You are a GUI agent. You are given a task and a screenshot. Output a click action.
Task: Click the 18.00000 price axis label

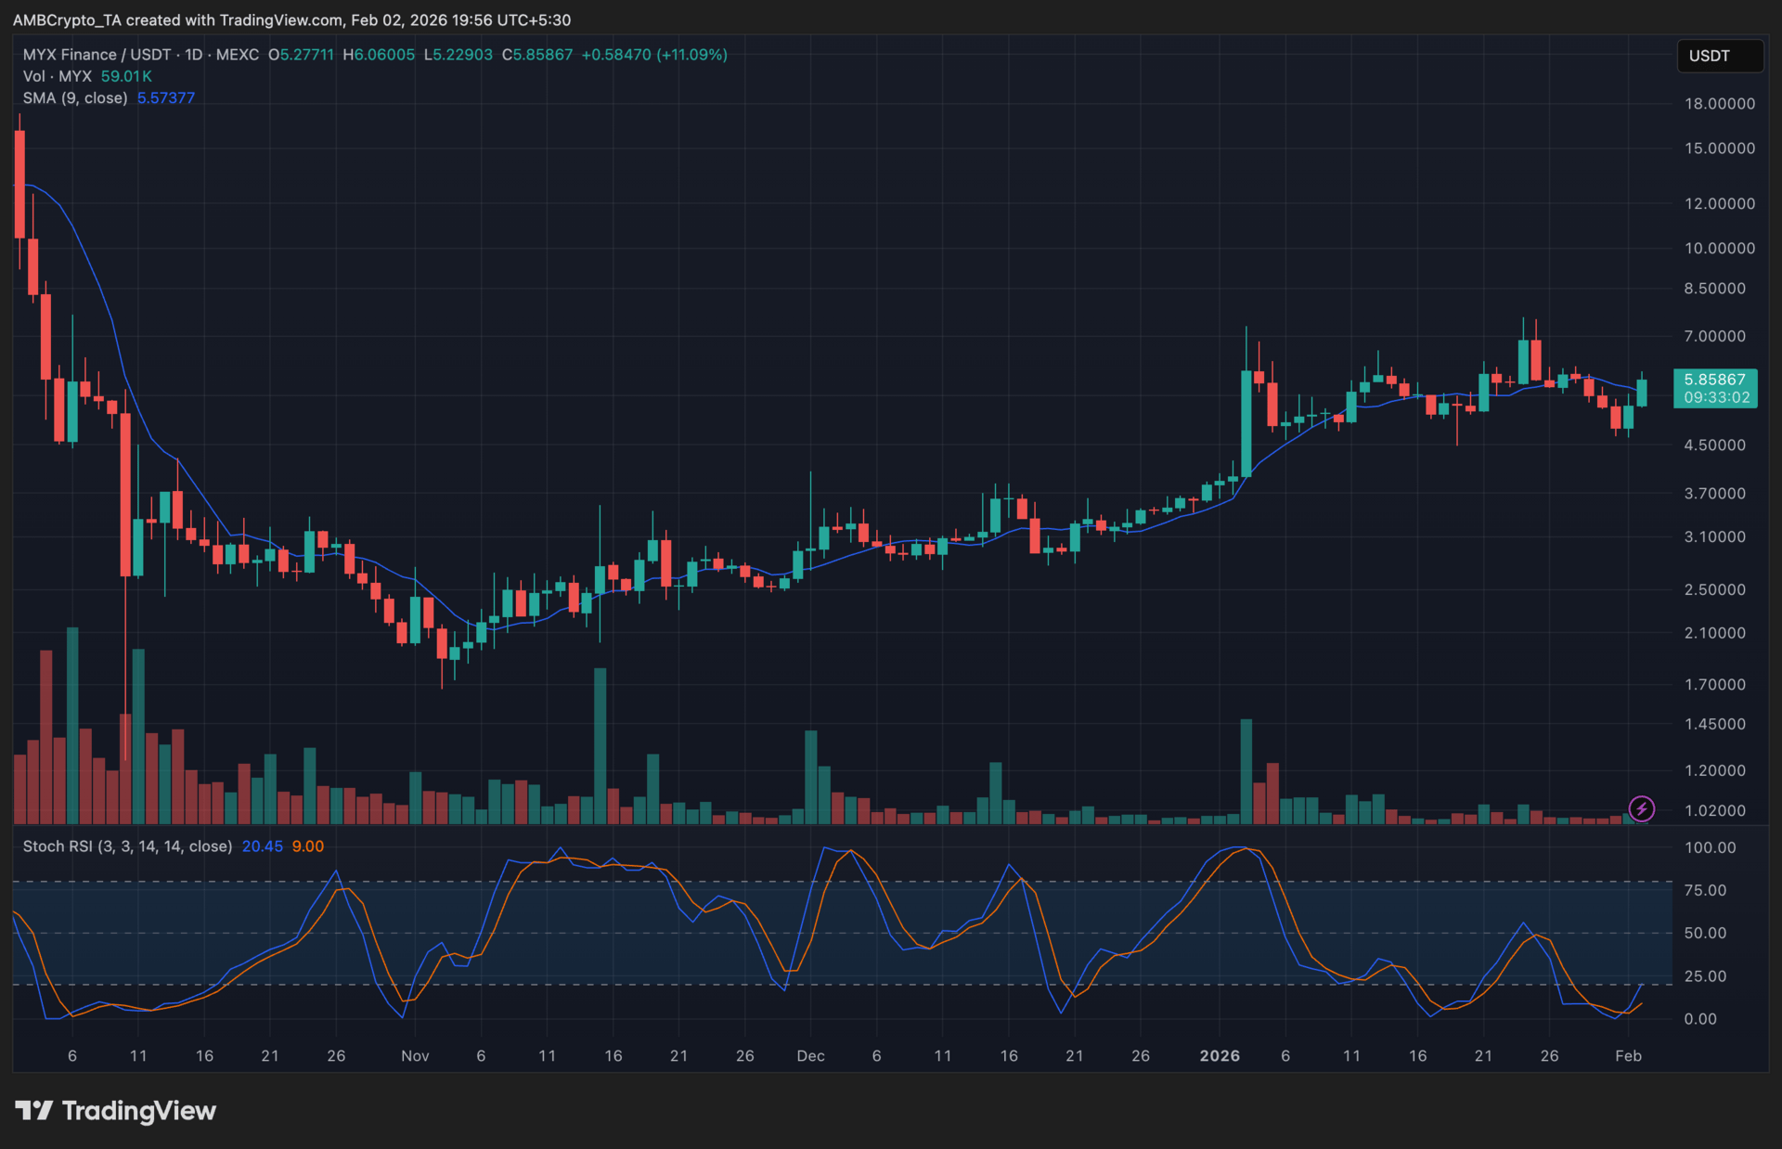pyautogui.click(x=1719, y=104)
